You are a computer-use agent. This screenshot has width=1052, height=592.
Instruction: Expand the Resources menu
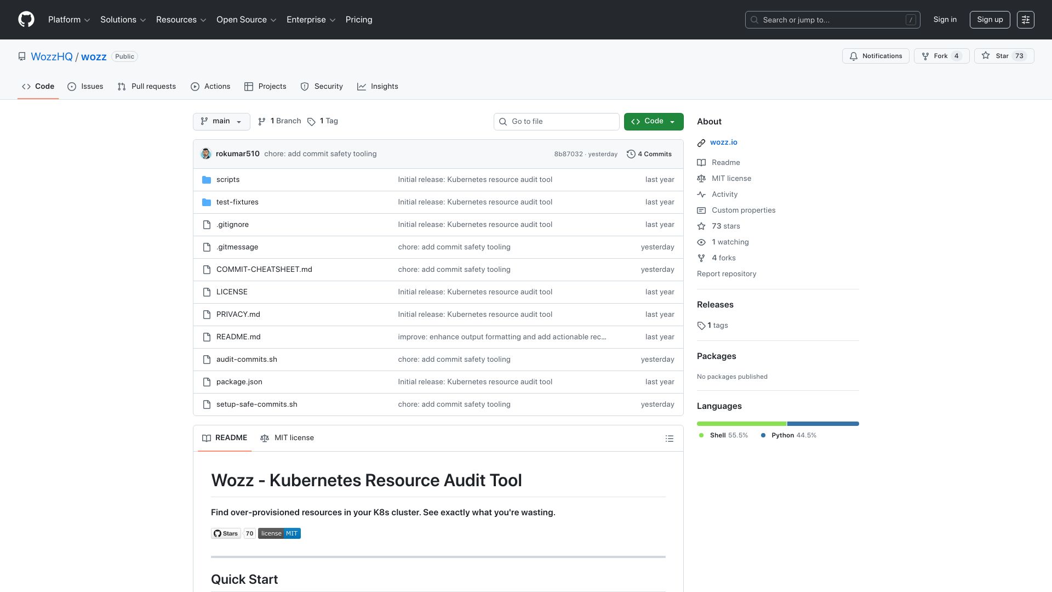[181, 20]
